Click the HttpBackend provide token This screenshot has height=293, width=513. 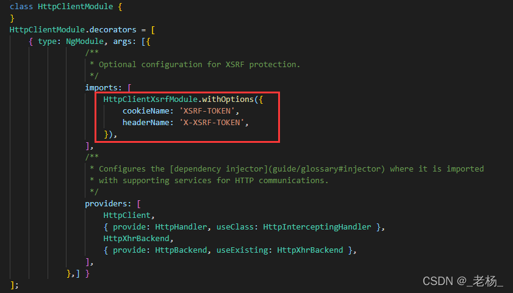pos(181,250)
